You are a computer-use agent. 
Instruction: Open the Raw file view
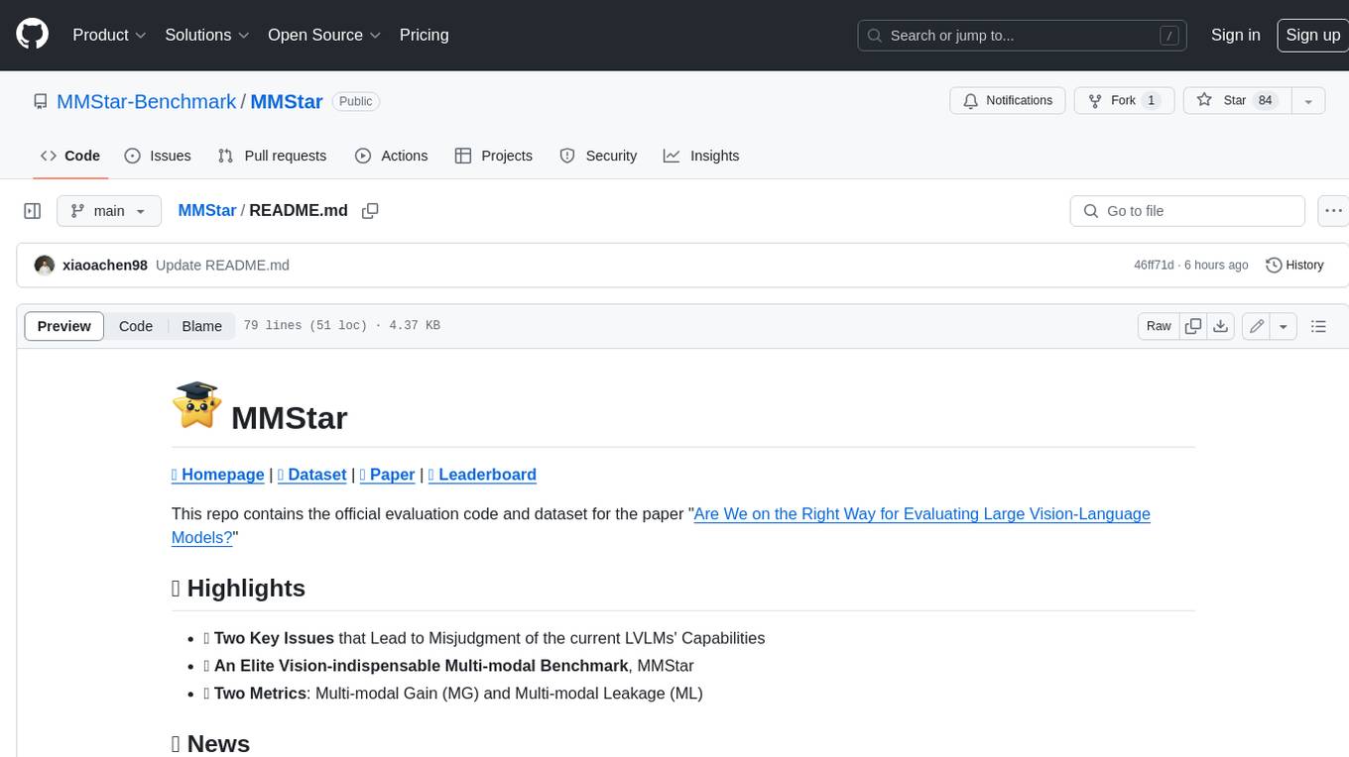[1159, 326]
